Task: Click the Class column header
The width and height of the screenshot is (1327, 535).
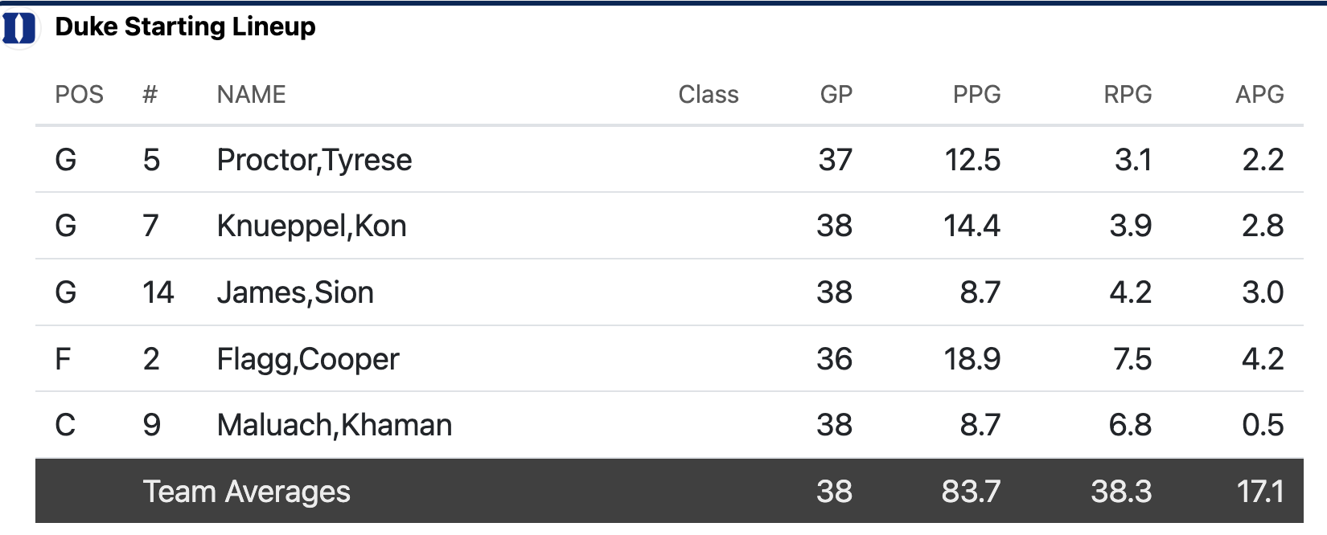Action: (x=708, y=95)
